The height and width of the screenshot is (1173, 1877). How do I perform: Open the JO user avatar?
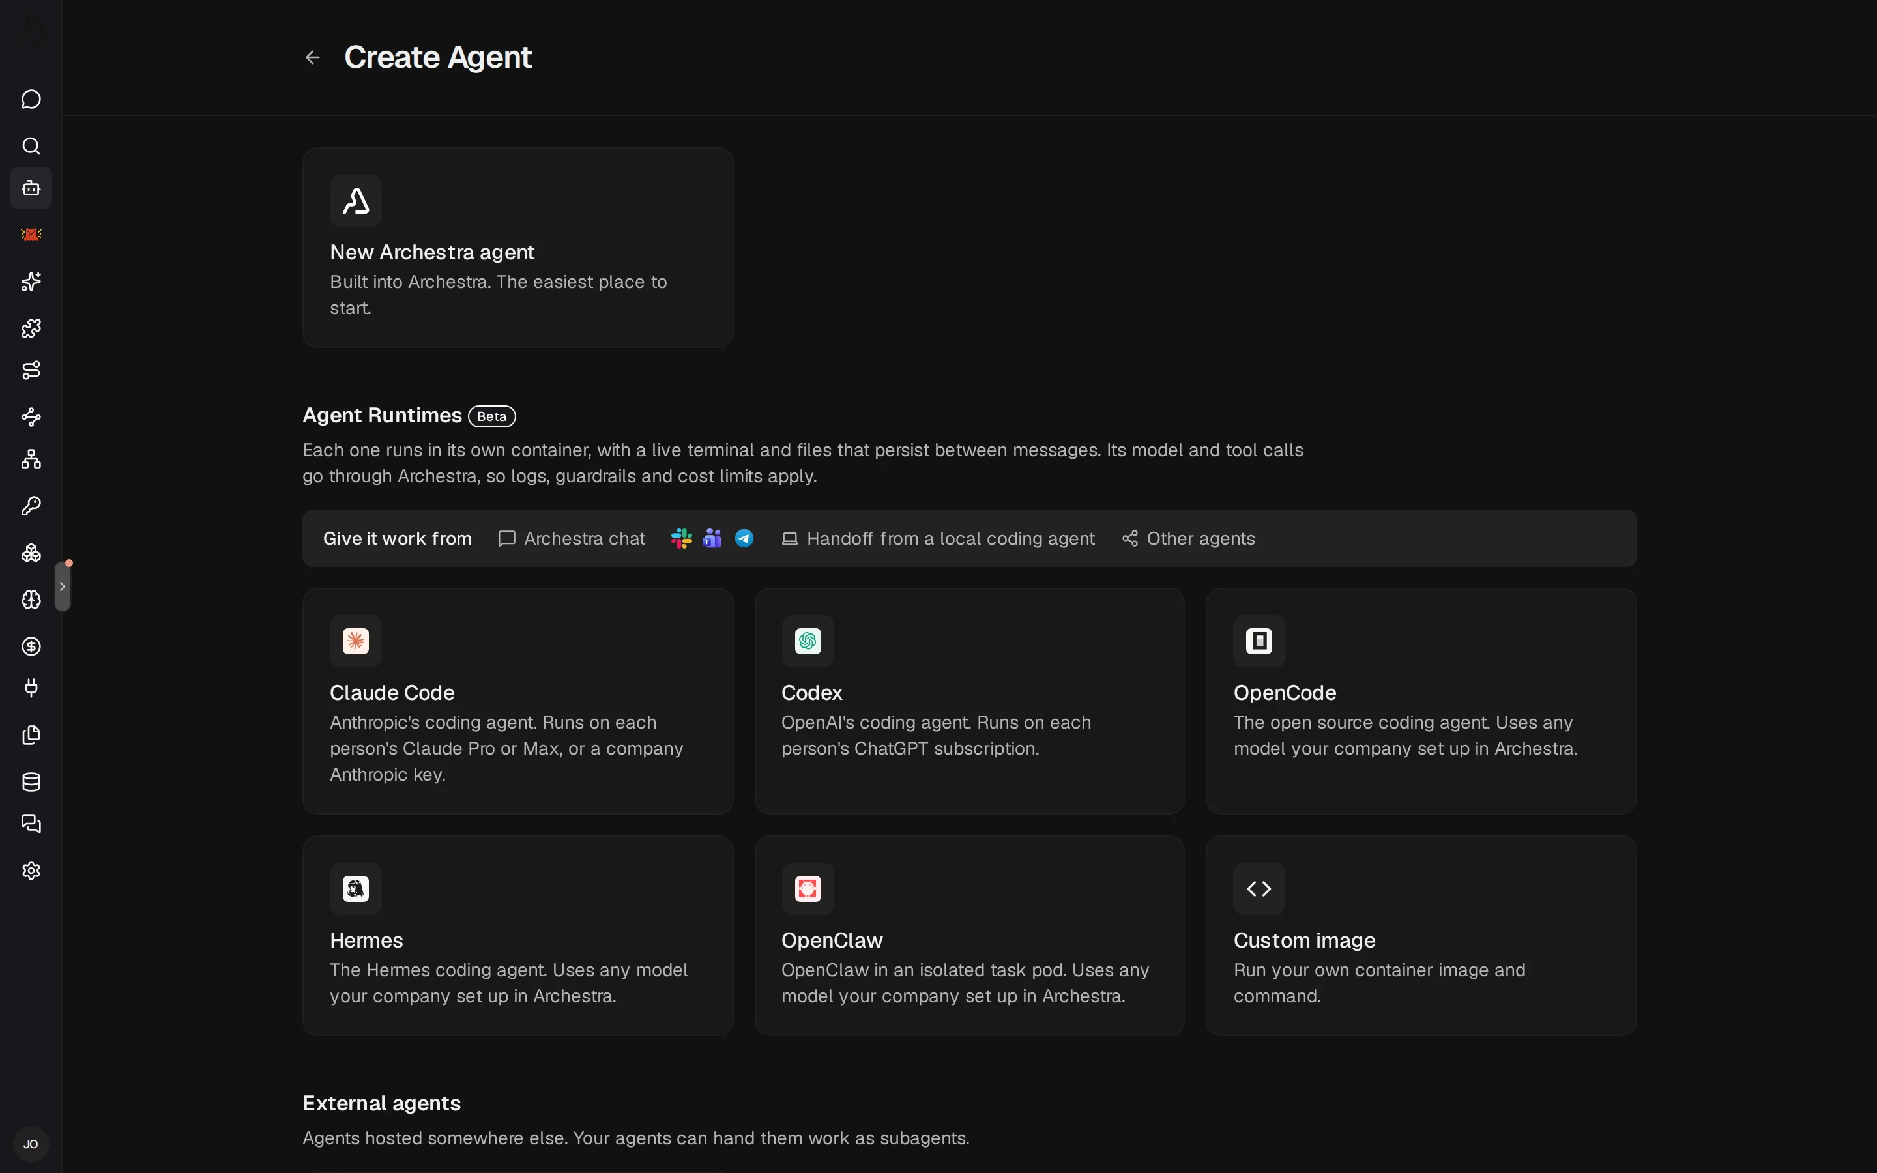(31, 1144)
